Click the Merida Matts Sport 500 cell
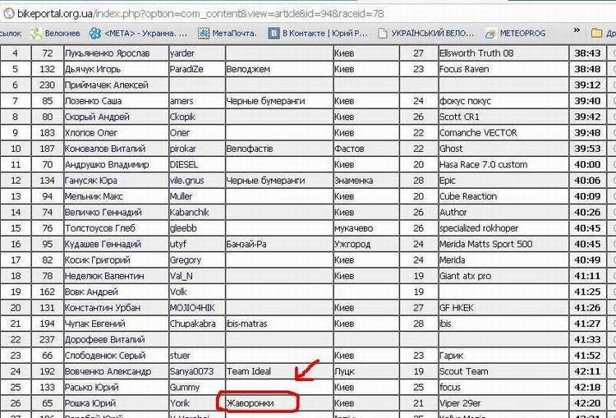Image resolution: width=616 pixels, height=418 pixels. [x=485, y=244]
